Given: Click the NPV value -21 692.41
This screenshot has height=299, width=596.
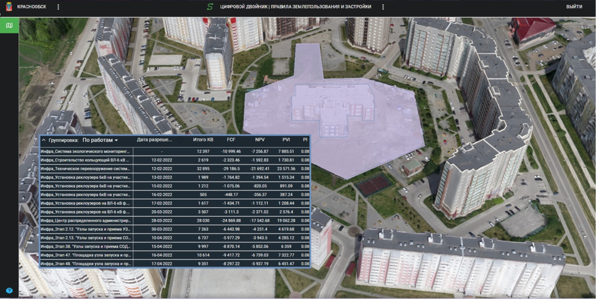Looking at the screenshot, I should [x=260, y=169].
